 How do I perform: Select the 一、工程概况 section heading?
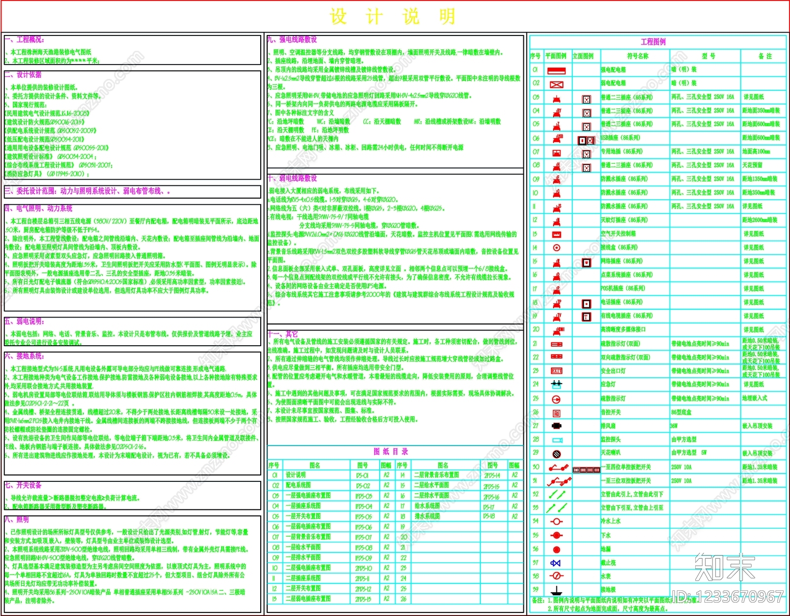pyautogui.click(x=24, y=39)
